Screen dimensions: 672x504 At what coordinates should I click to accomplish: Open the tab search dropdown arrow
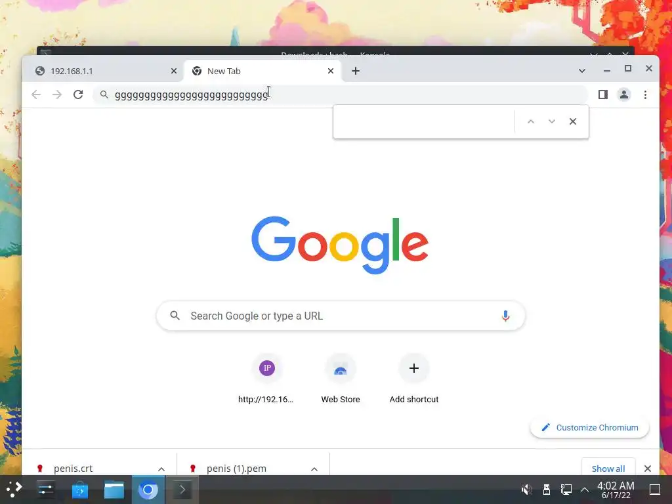tap(582, 71)
